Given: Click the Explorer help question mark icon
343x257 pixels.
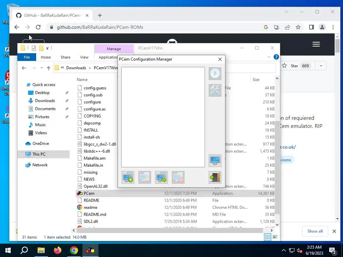Looking at the screenshot, I should 276,57.
